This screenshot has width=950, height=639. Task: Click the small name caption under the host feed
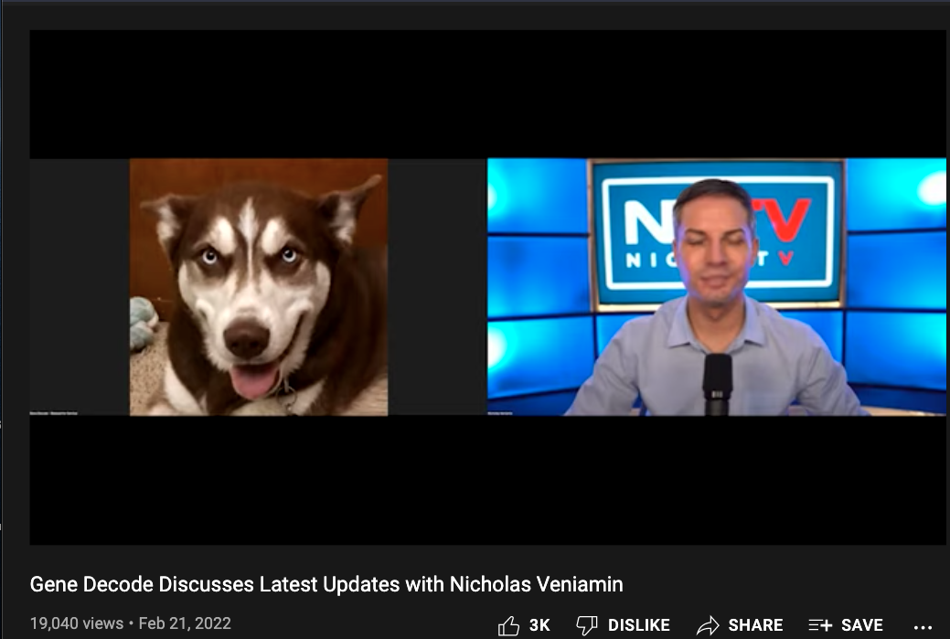point(512,412)
